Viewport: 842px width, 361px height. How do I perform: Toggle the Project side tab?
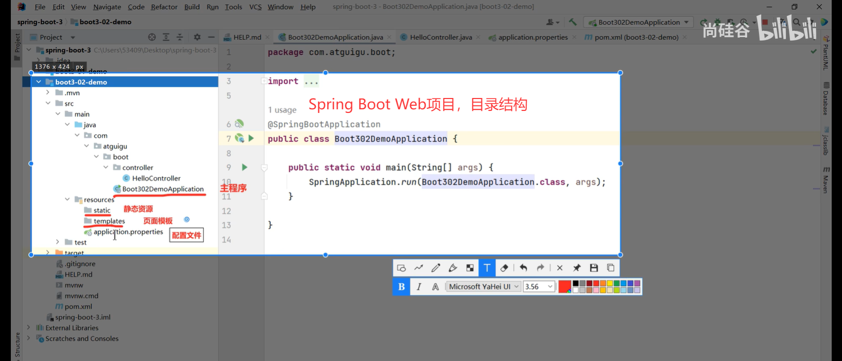pyautogui.click(x=17, y=47)
